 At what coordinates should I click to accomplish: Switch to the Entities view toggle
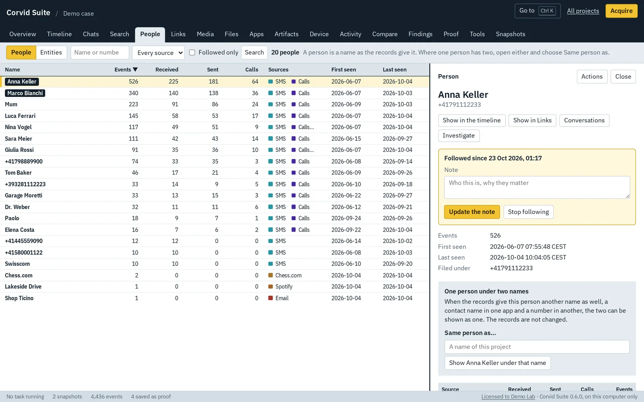click(x=51, y=53)
